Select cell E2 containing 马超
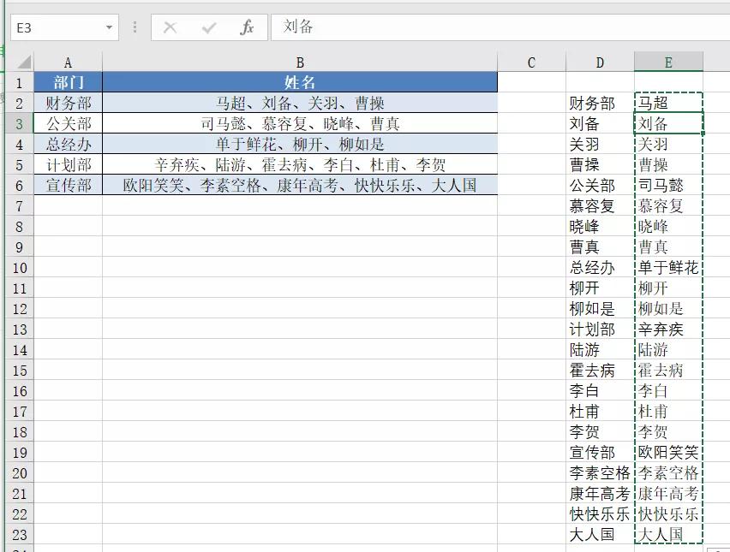 coord(669,101)
